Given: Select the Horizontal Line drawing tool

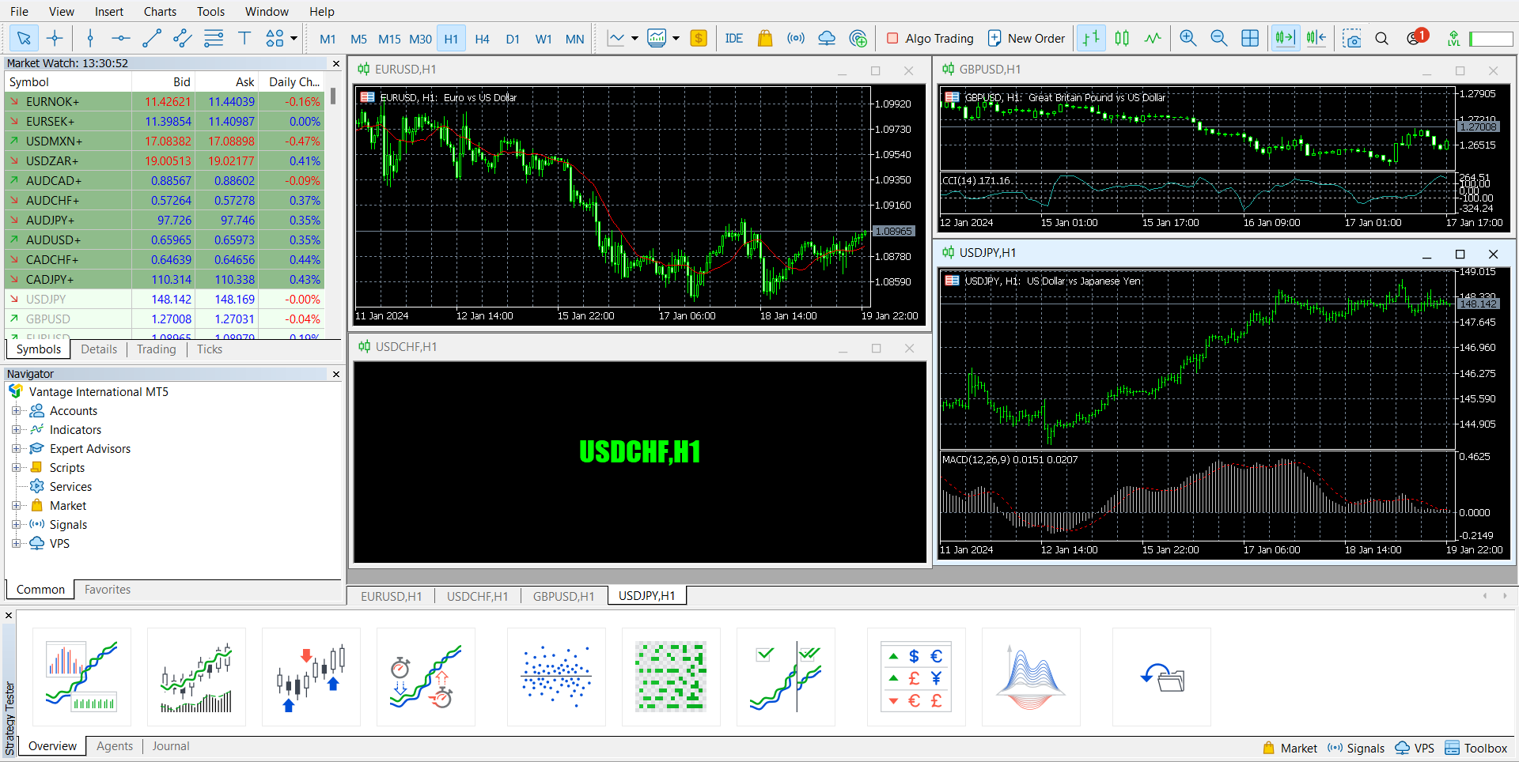Looking at the screenshot, I should (x=120, y=38).
